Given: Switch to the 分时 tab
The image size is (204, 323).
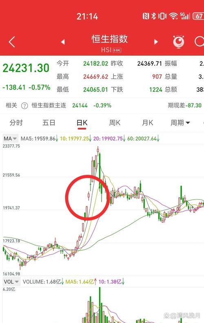Looking at the screenshot, I should (x=16, y=123).
